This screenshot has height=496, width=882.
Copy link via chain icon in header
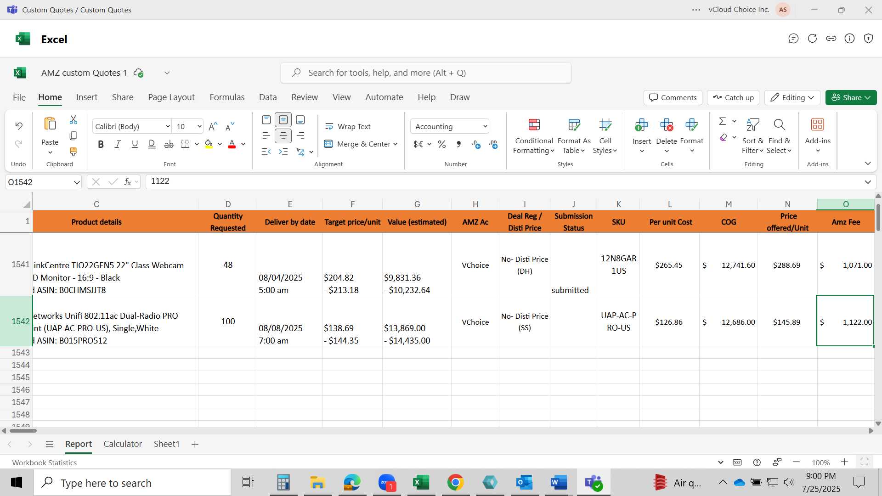tap(831, 39)
